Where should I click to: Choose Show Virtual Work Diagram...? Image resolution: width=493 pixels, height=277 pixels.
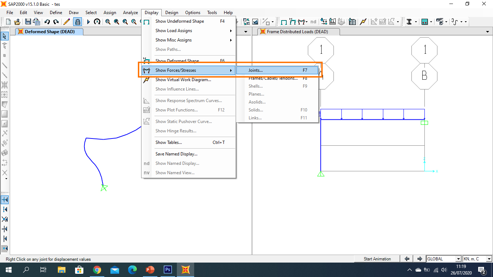pos(189,80)
